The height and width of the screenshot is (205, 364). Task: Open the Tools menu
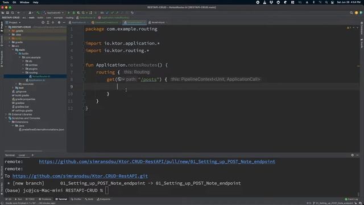coord(6,2)
